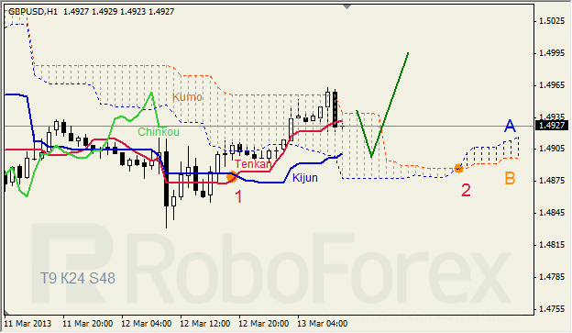Click the red number 2 label
Viewport: 572px width, 333px height.
[x=466, y=190]
